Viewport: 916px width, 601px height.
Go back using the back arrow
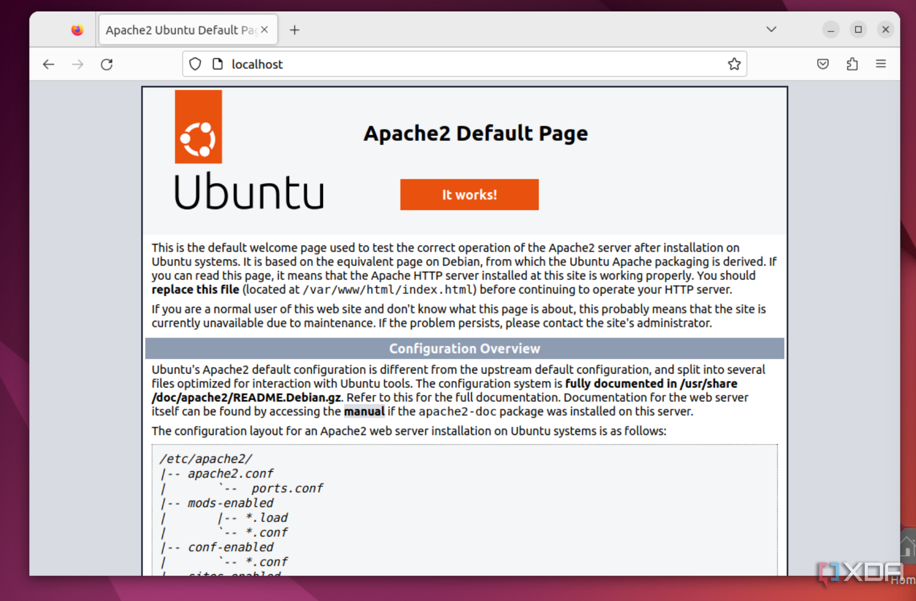(49, 65)
